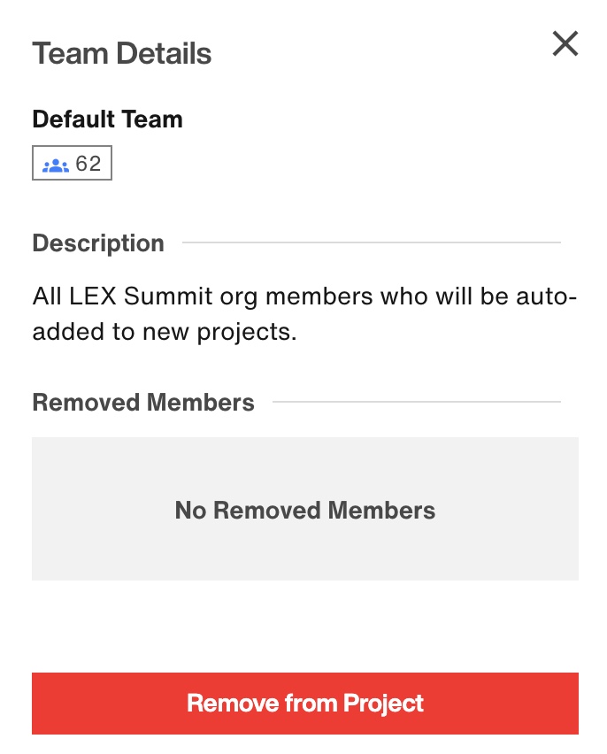
Task: Remove the team using Remove from Project
Action: click(305, 703)
